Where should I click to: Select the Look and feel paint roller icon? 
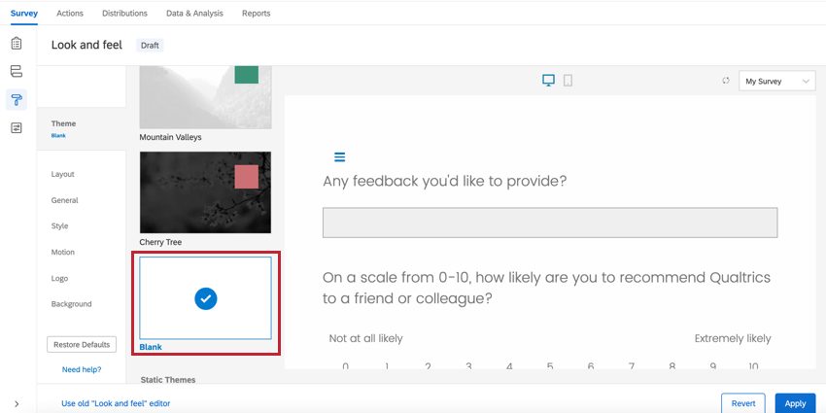click(x=17, y=99)
